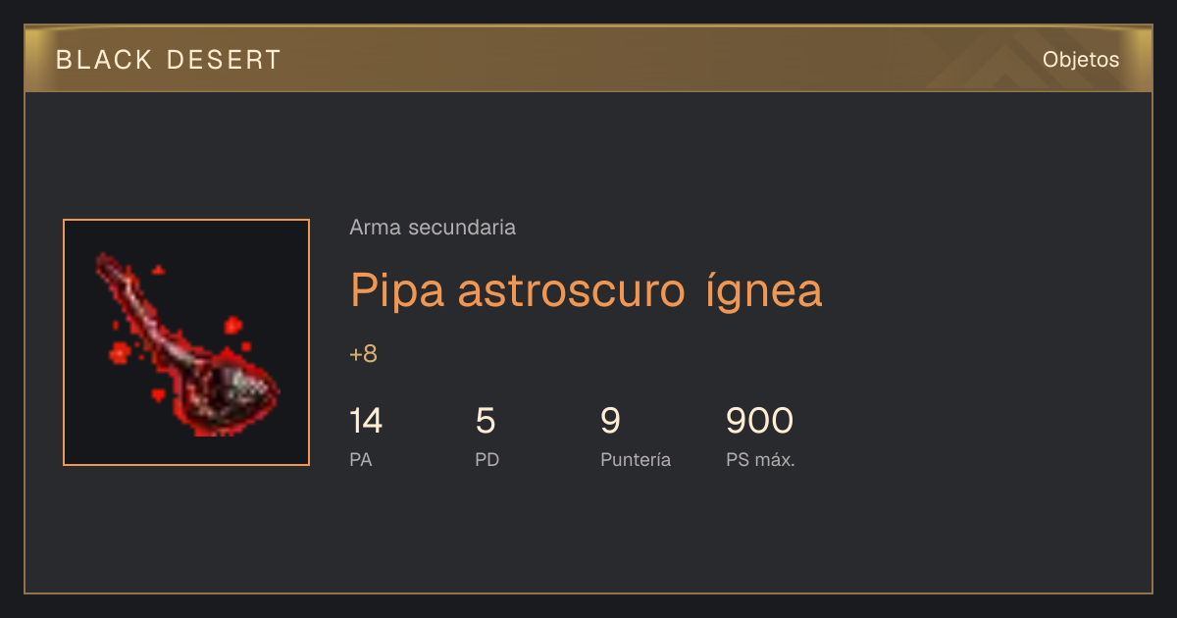Select the 900 max HP value

(760, 421)
